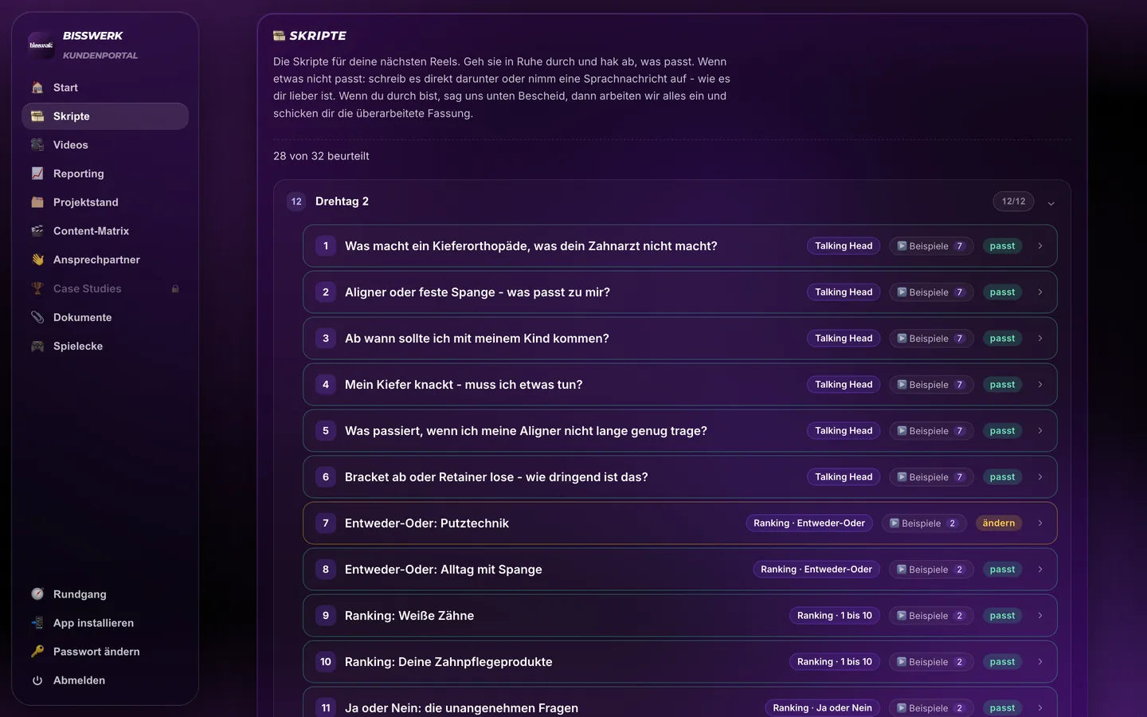This screenshot has width=1147, height=717.
Task: Expand the Kieferorthopäde script row arrow
Action: point(1040,246)
